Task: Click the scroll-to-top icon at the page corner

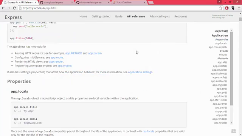Action: (234, 131)
